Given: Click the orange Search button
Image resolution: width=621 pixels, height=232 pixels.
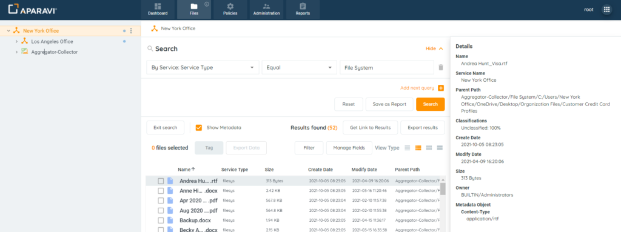Looking at the screenshot, I should 430,104.
